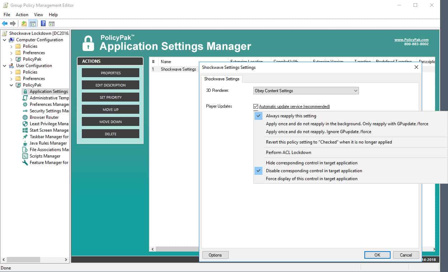448x272 pixels.
Task: Select the Preferences Manager gear icon
Action: point(25,104)
